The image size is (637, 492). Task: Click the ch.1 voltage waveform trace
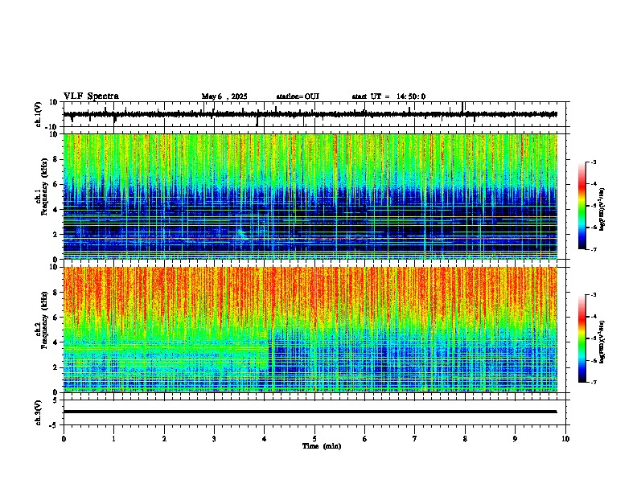(310, 114)
